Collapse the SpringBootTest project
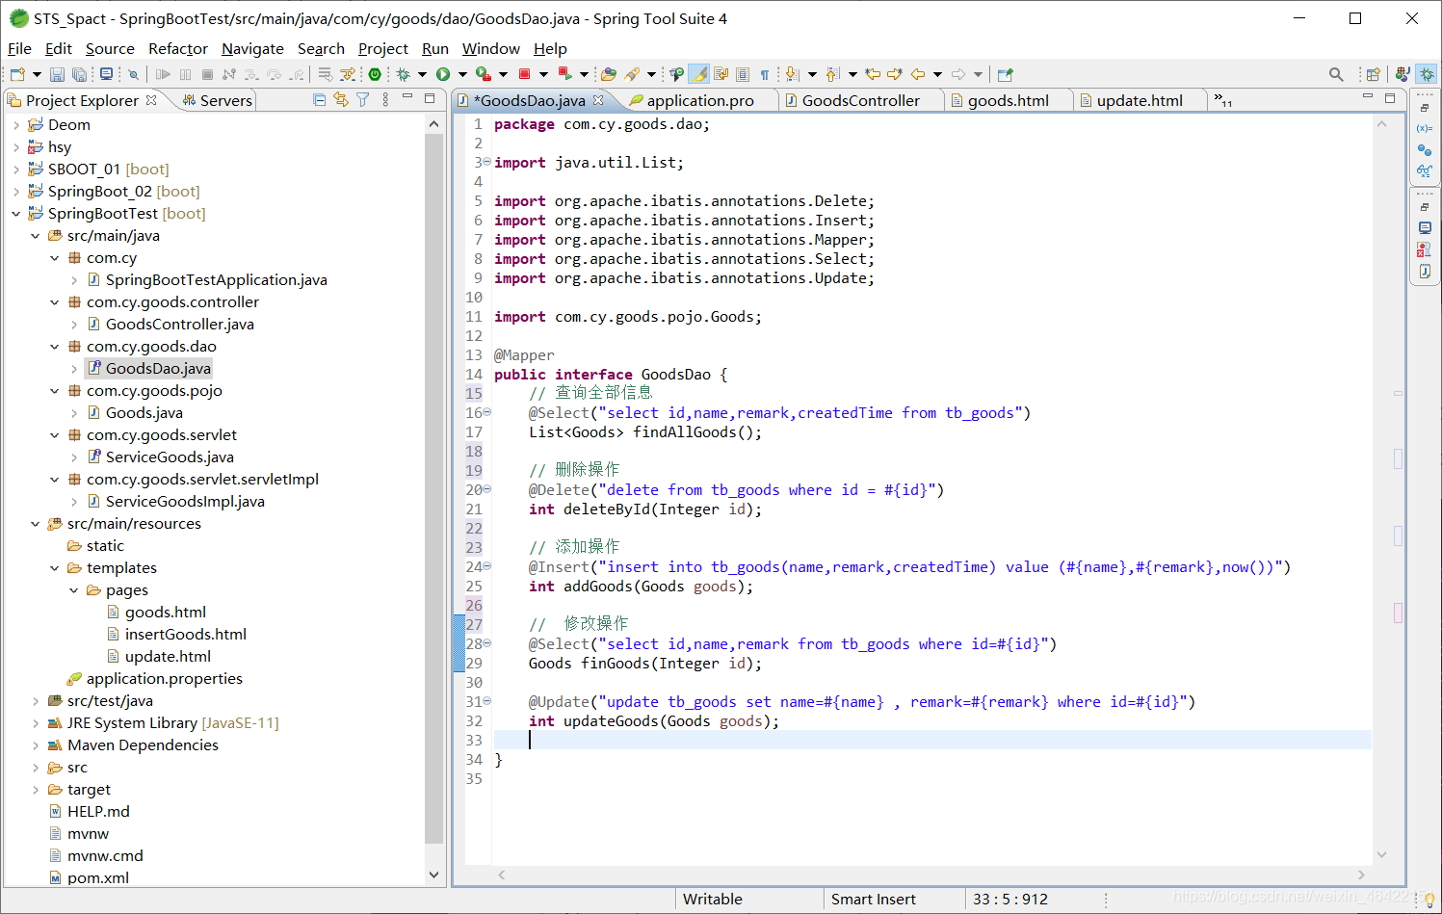This screenshot has width=1442, height=914. (16, 213)
